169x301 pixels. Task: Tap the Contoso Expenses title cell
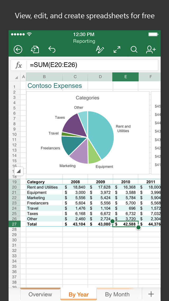(55, 86)
